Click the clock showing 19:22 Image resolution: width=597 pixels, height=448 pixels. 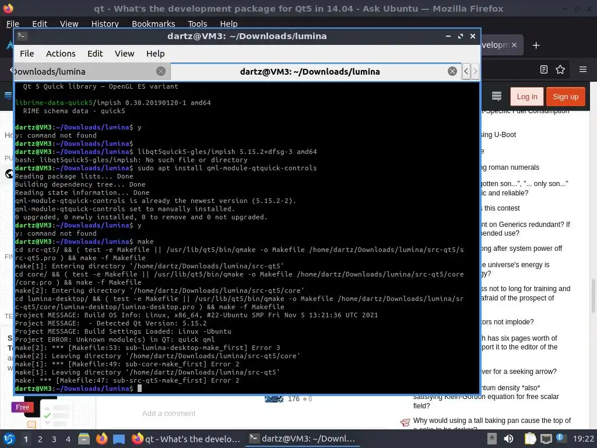click(583, 439)
